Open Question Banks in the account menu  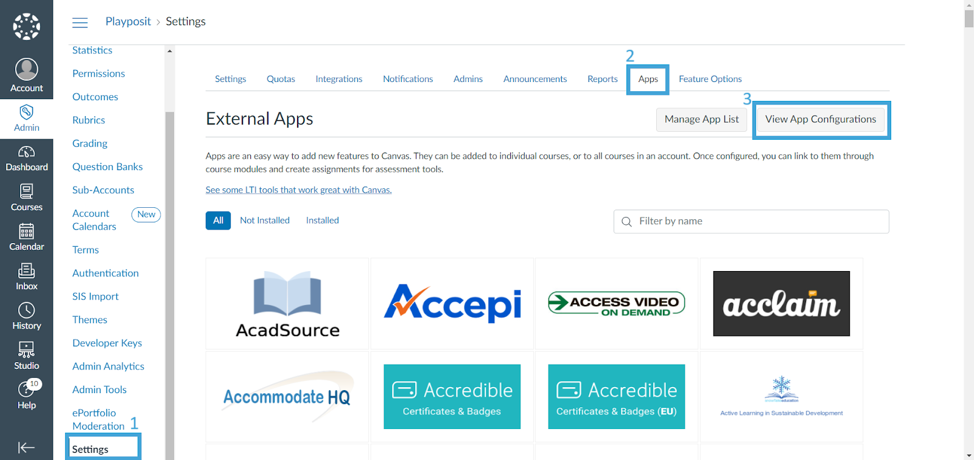pyautogui.click(x=108, y=167)
